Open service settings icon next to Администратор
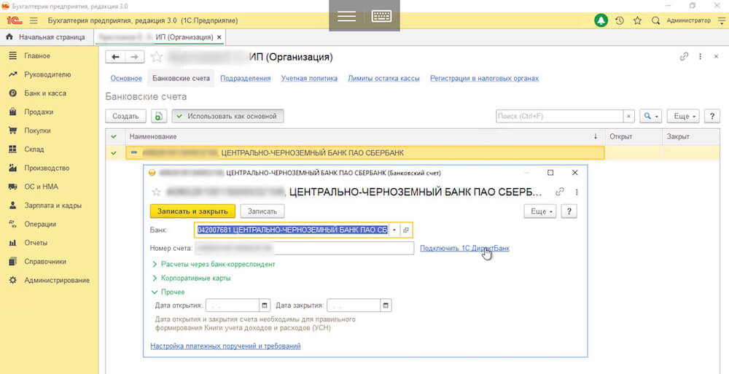The height and width of the screenshot is (374, 729). [x=721, y=21]
